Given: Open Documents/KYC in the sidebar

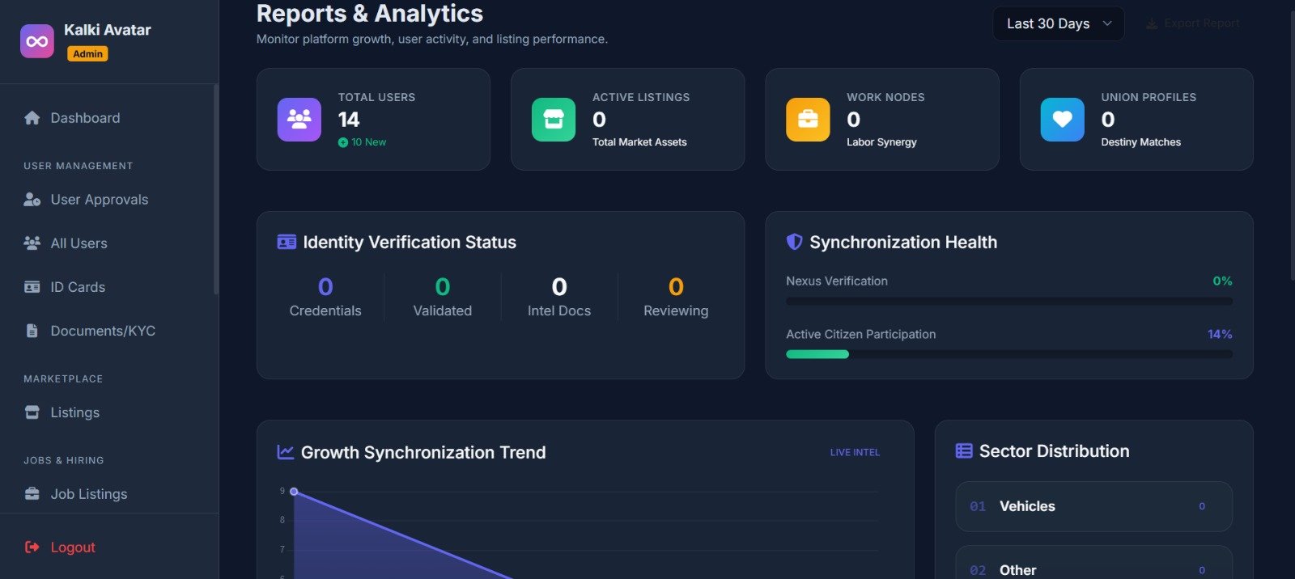Looking at the screenshot, I should (x=103, y=331).
